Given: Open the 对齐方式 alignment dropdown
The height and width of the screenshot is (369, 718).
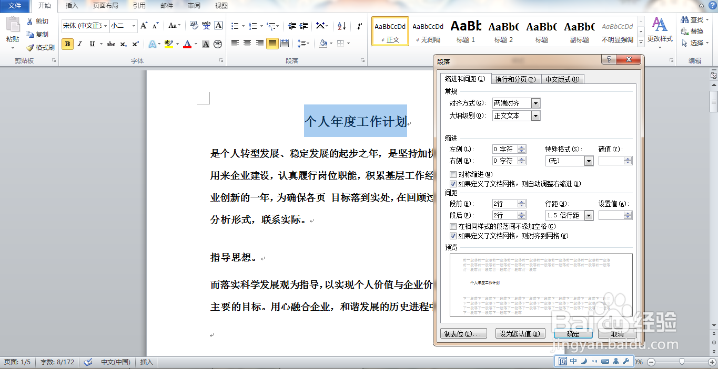Looking at the screenshot, I should [535, 103].
